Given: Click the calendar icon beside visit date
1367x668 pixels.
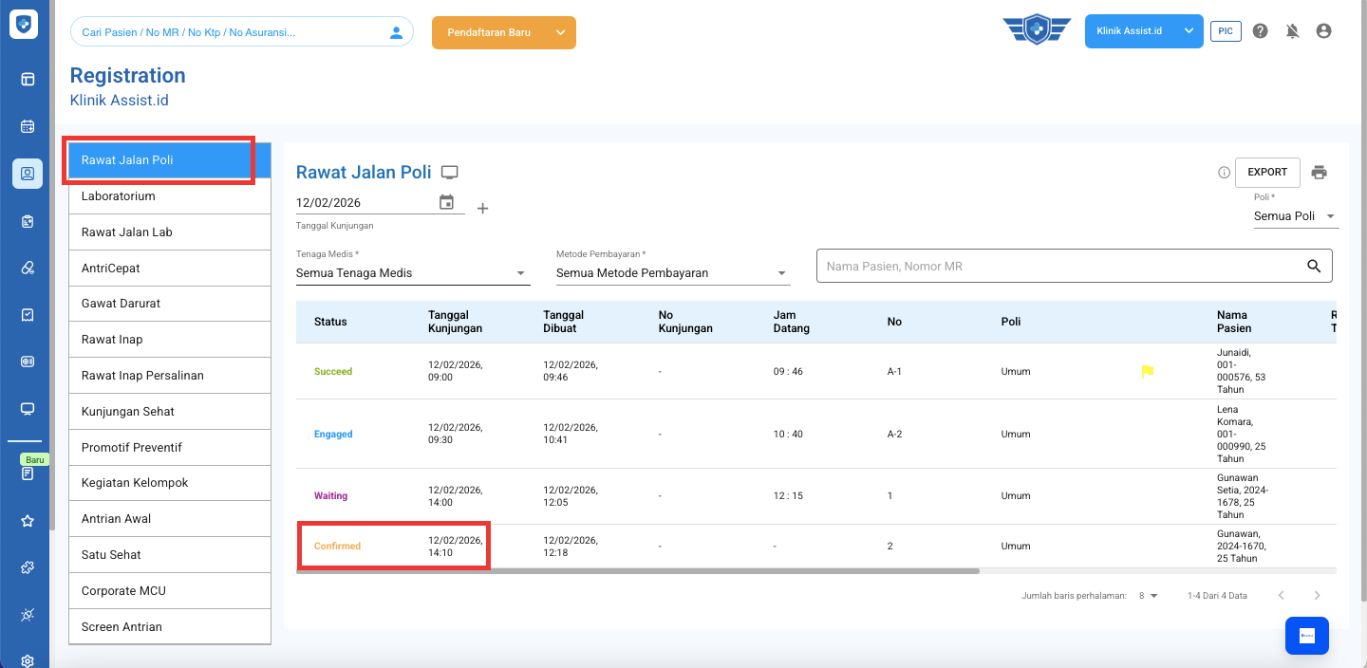Looking at the screenshot, I should (446, 202).
